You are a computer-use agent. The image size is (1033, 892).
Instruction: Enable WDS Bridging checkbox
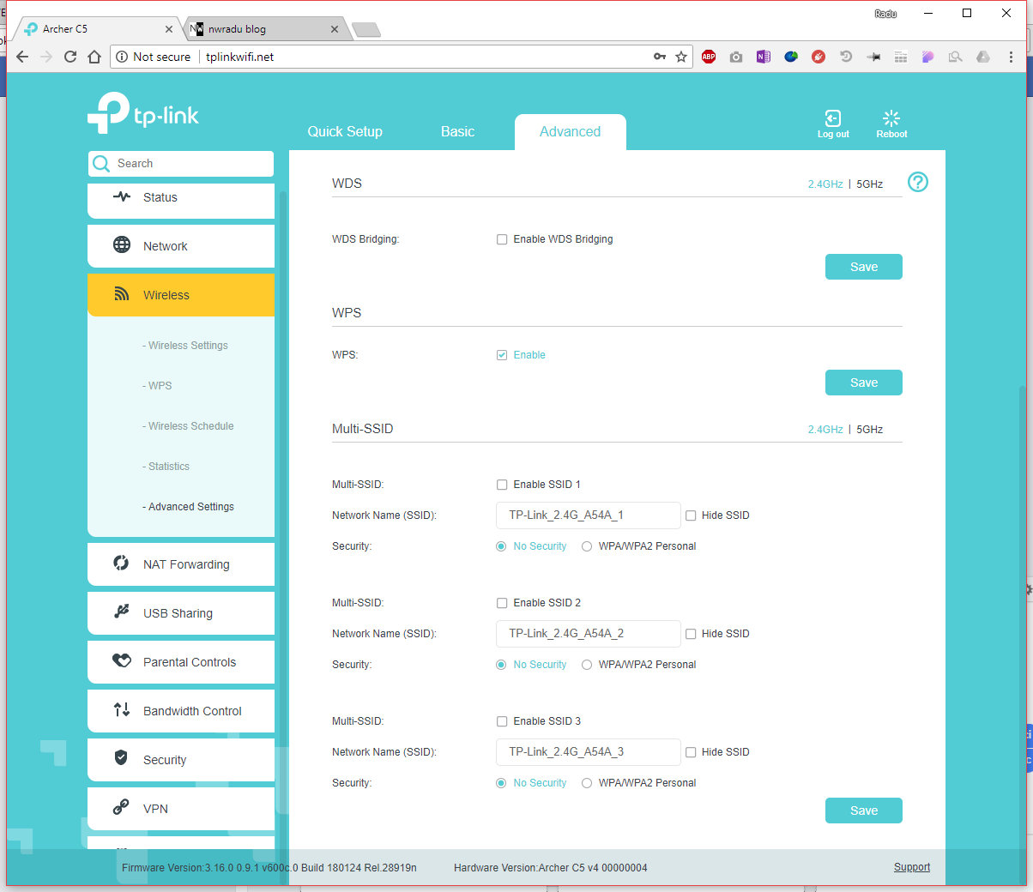click(502, 239)
